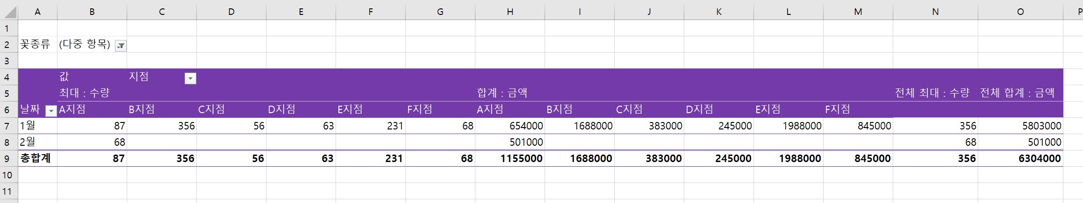Select row 4 header
Image resolution: width=1083 pixels, height=203 pixels.
click(8, 77)
